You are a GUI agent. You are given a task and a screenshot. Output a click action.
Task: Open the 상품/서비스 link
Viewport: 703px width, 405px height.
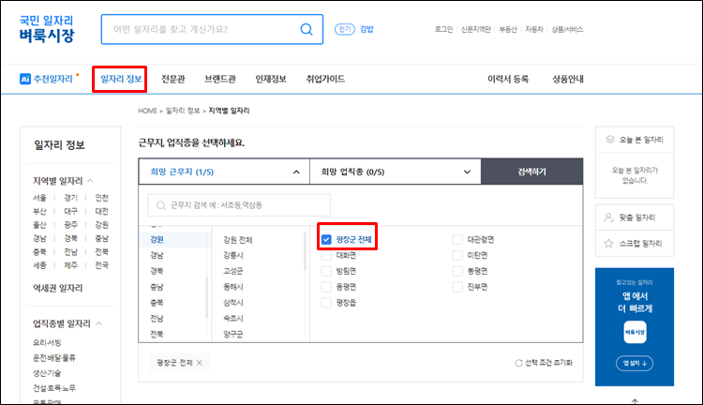(x=567, y=30)
